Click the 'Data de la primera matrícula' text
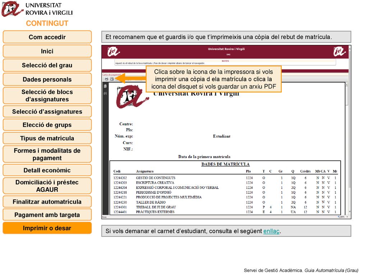The height and width of the screenshot is (276, 368). click(204, 157)
